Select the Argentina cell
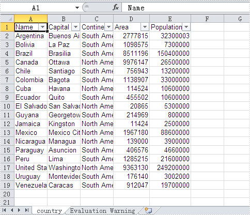Viewport: 250px width, 215px height. point(30,36)
